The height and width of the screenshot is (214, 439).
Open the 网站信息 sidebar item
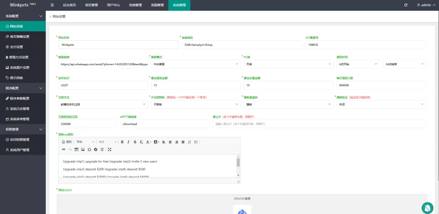(23, 26)
